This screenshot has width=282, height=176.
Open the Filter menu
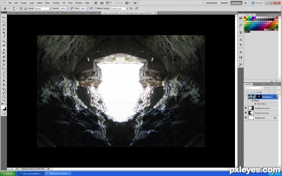47,3
